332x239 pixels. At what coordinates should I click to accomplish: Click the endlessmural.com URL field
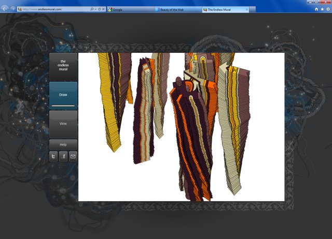point(52,9)
